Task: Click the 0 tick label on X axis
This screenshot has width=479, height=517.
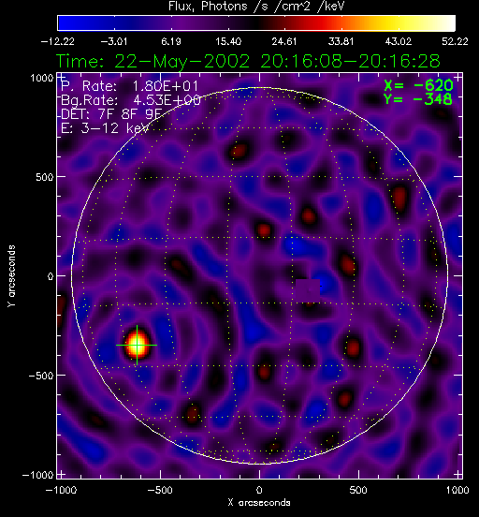Action: point(259,490)
